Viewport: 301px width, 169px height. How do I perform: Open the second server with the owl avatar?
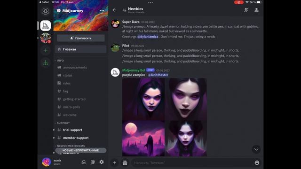tap(46, 38)
